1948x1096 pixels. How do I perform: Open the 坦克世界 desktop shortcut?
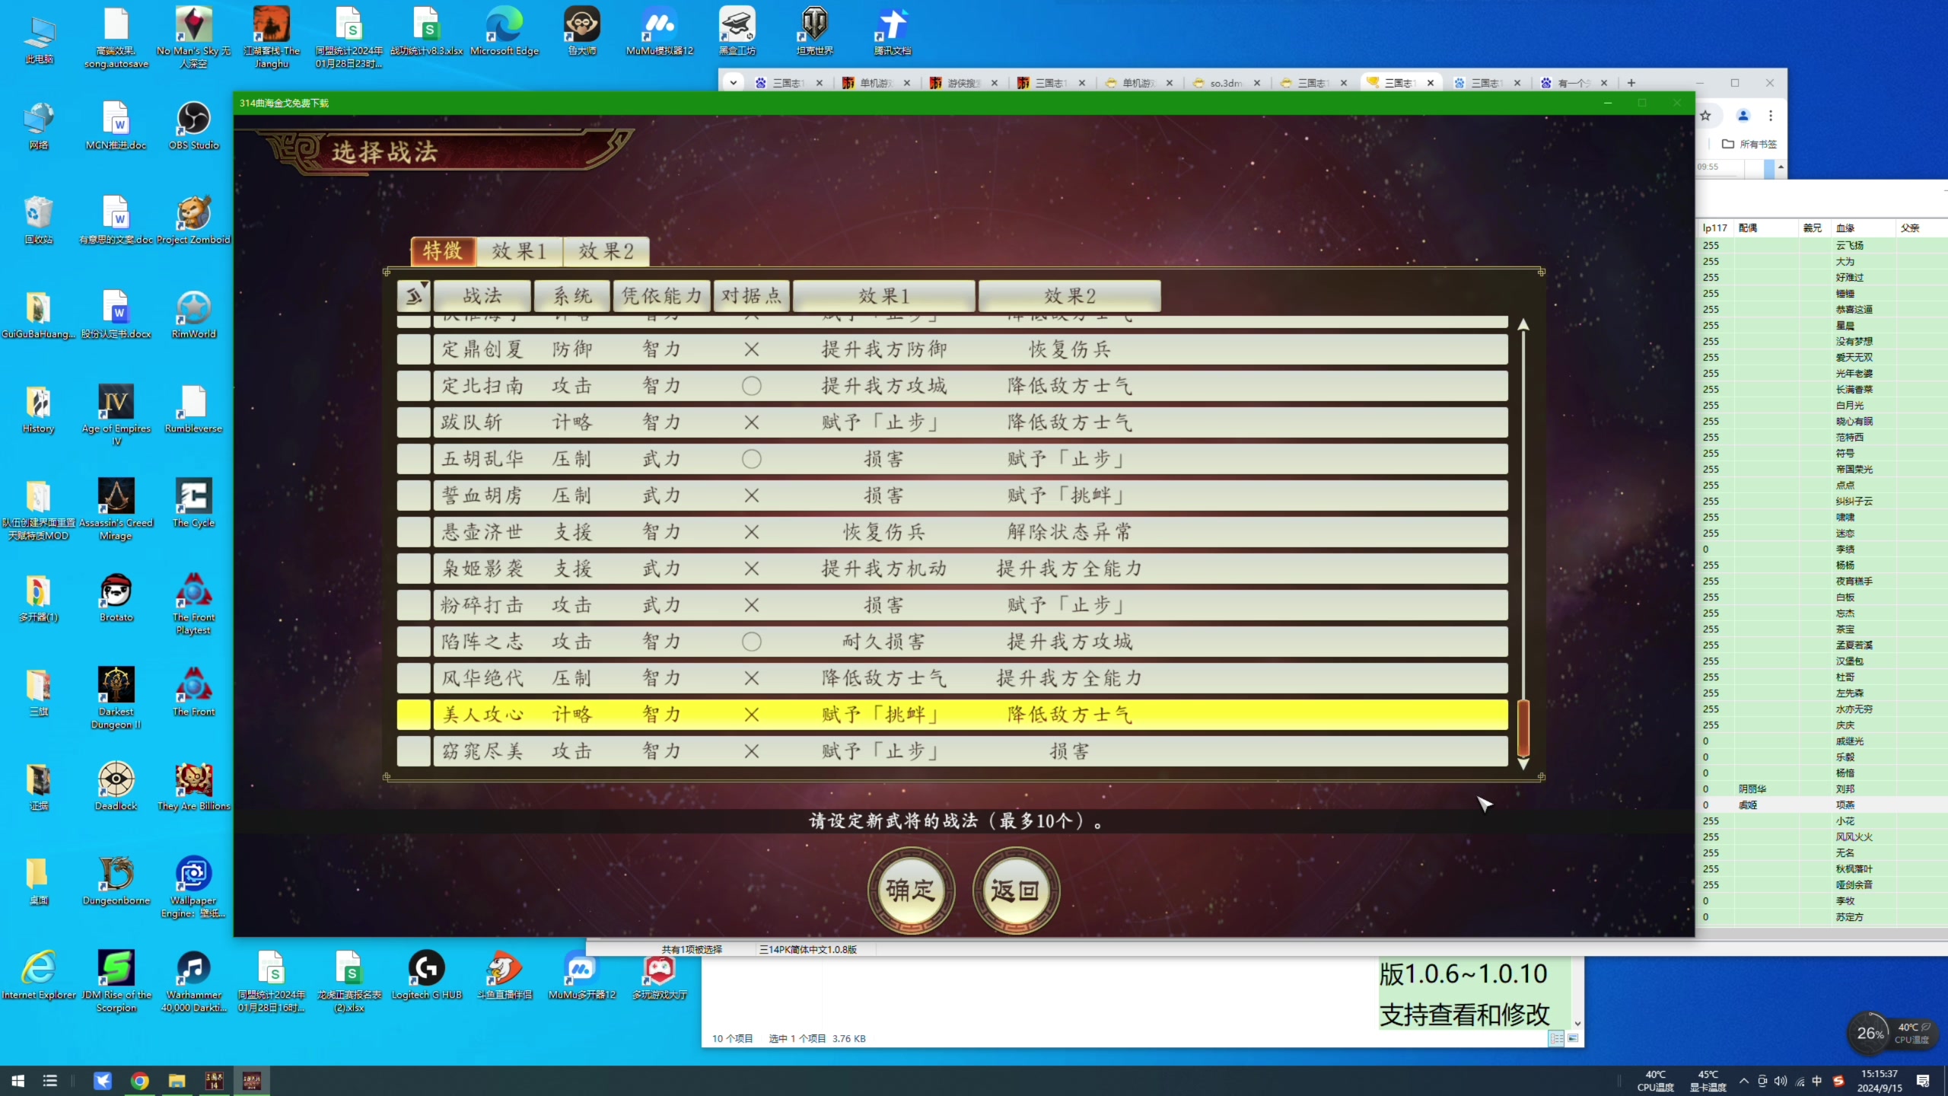pos(814,30)
